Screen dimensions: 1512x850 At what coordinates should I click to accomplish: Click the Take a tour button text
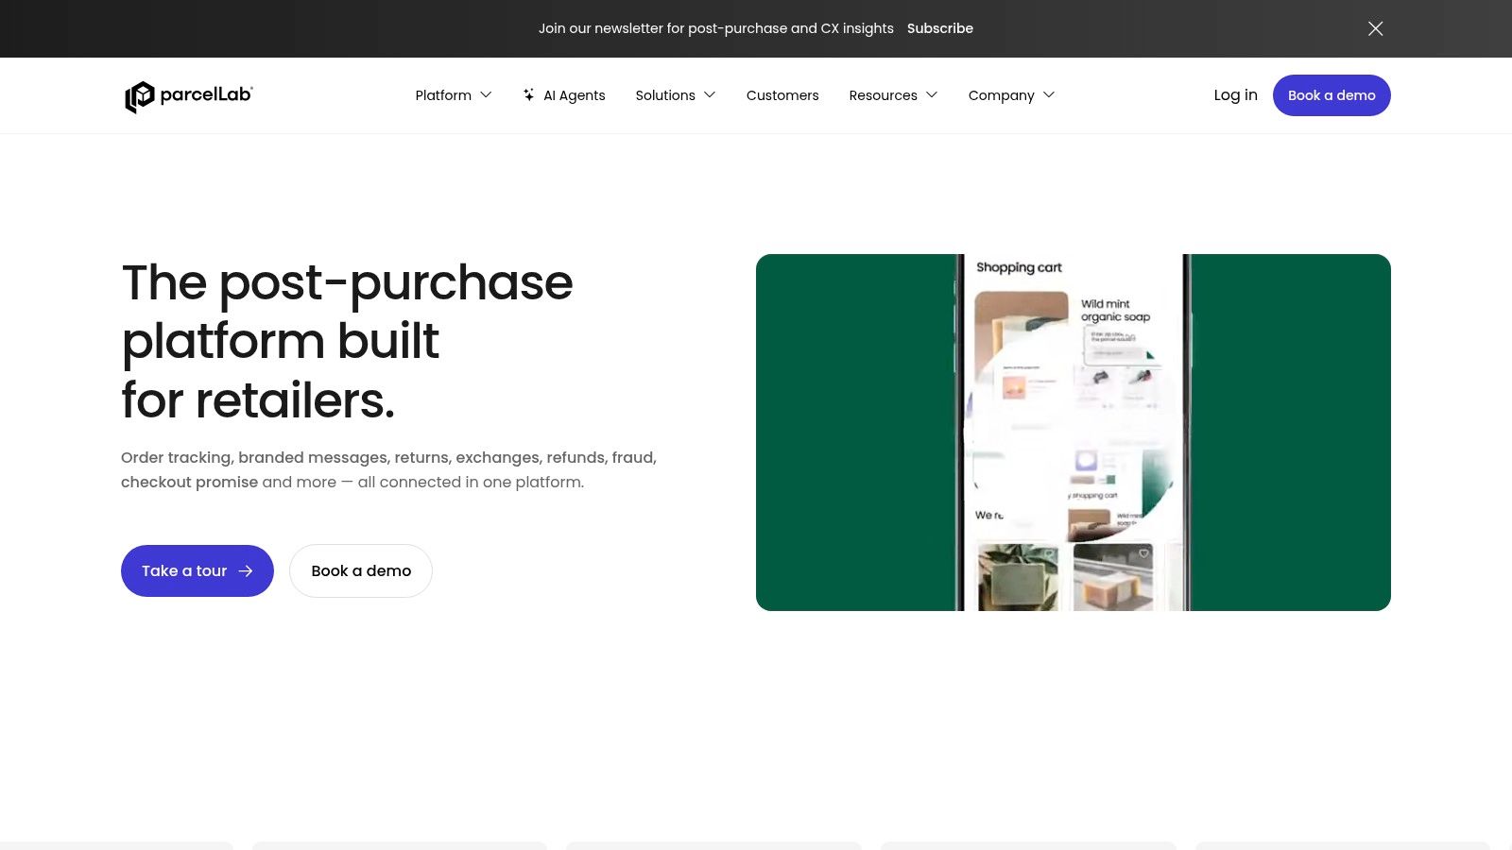(x=184, y=570)
